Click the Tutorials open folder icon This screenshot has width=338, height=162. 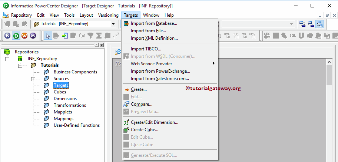click(x=33, y=65)
